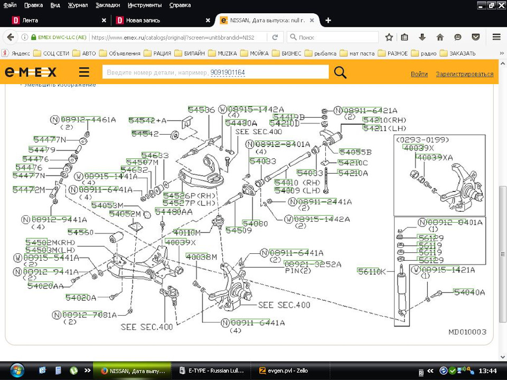Open the MUZIKA bookmark folder
The height and width of the screenshot is (380, 507).
(222, 53)
